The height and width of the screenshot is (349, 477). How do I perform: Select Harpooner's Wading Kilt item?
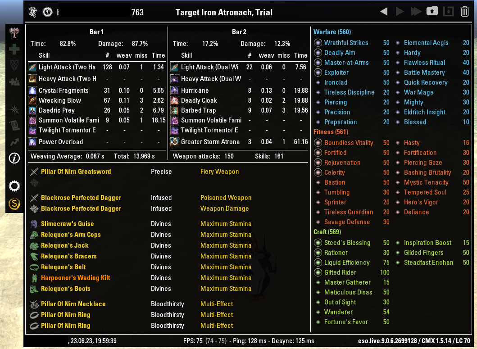tap(75, 278)
